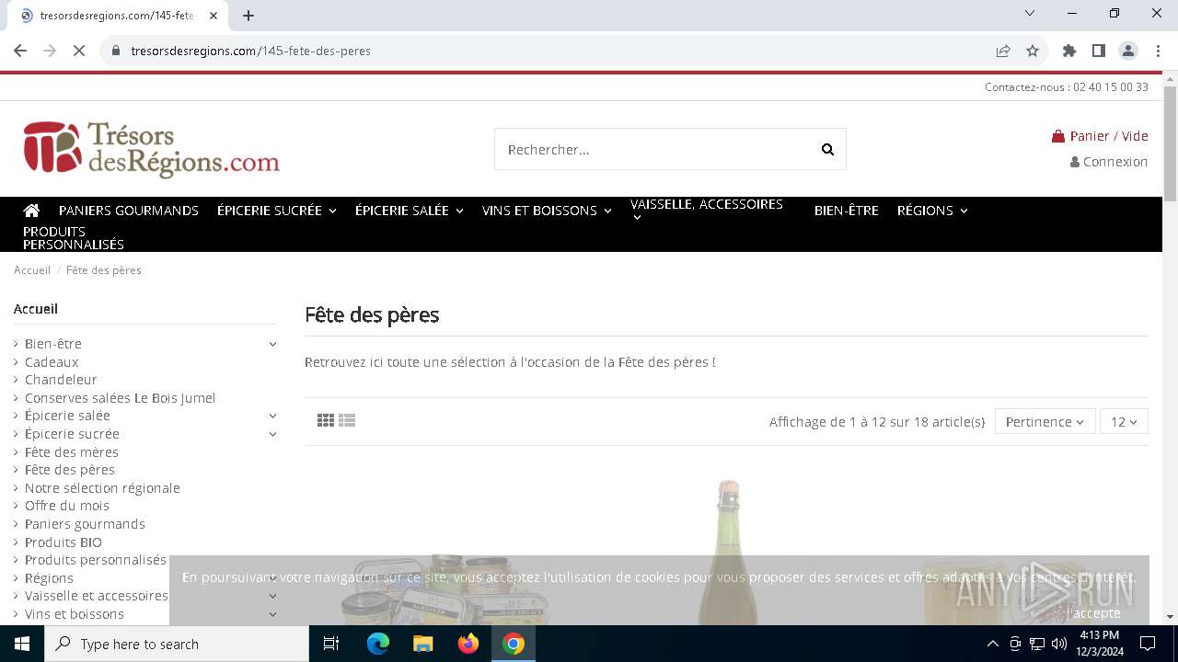Viewport: 1178px width, 662px height.
Task: Click the home icon in the navigation bar
Action: pyautogui.click(x=31, y=211)
